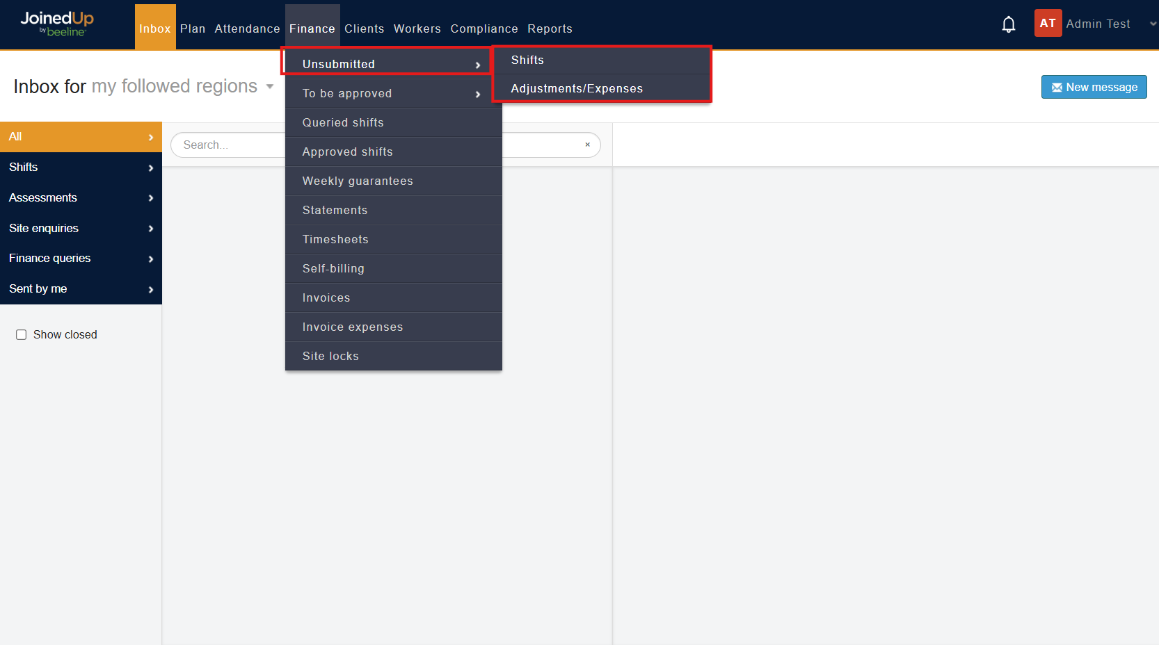1159x645 pixels.
Task: Clear the search field with the x
Action: [x=587, y=145]
